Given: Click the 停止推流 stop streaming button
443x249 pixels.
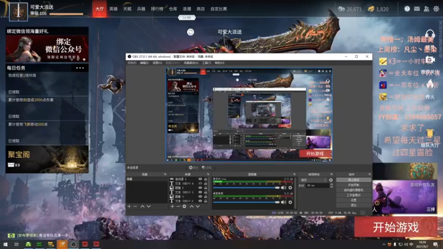Looking at the screenshot, I should coord(353,180).
